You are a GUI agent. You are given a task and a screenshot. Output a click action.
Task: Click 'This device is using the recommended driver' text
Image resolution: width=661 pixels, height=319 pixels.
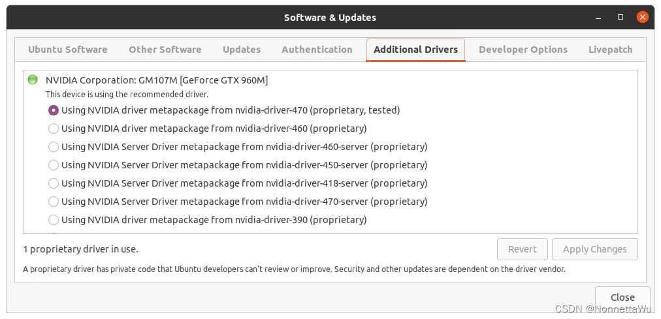coord(127,95)
